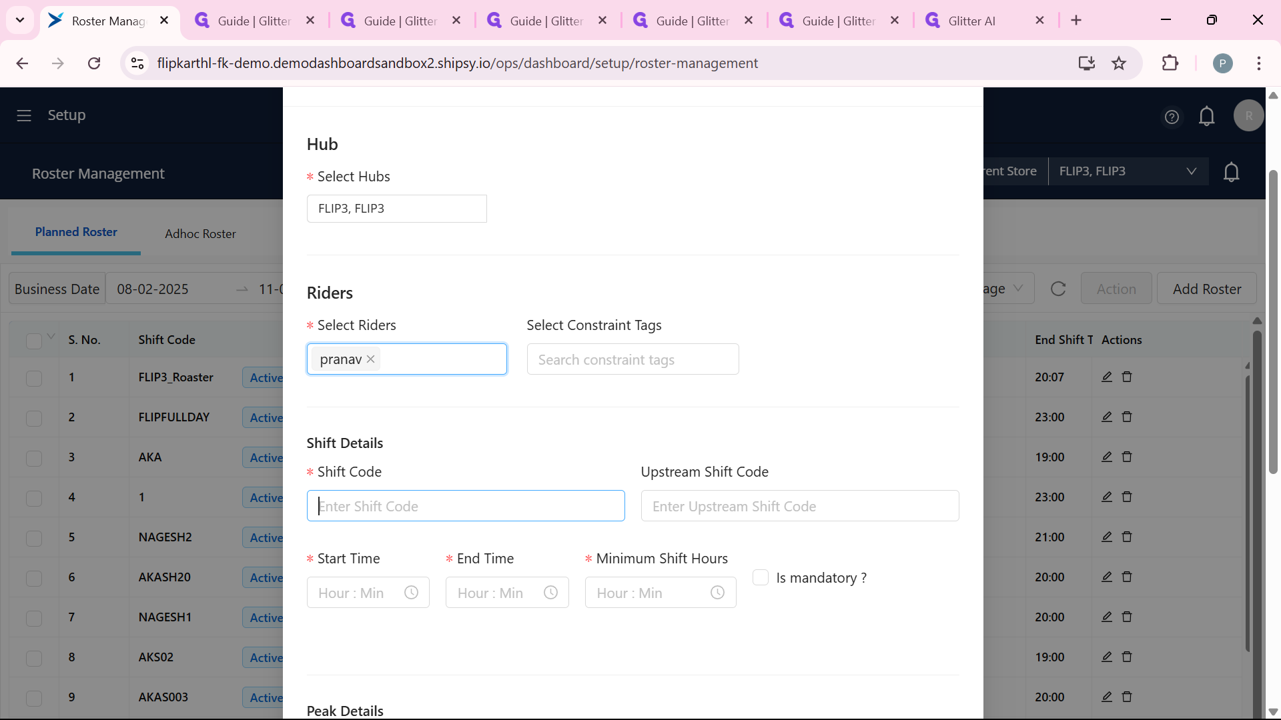The width and height of the screenshot is (1281, 720).
Task: Open the hamburger menu next to Setup
Action: [x=24, y=115]
